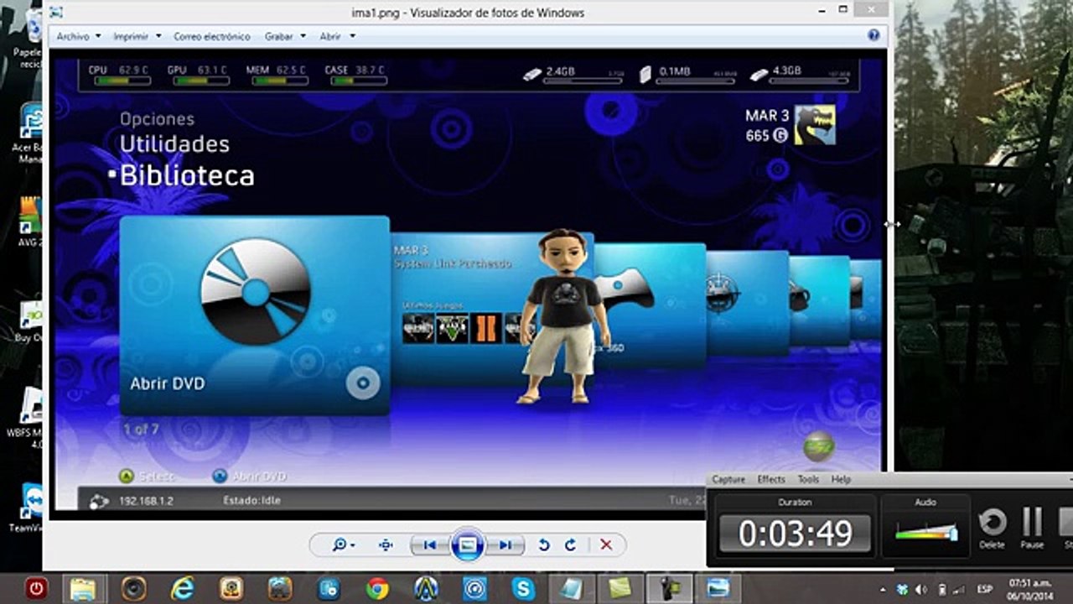The height and width of the screenshot is (604, 1073).
Task: Click the 1 of 7 counter text
Action: pyautogui.click(x=141, y=430)
